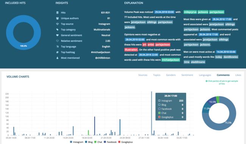Switch to the Likes tab
Viewport: 246px width, 144px height.
(x=238, y=75)
